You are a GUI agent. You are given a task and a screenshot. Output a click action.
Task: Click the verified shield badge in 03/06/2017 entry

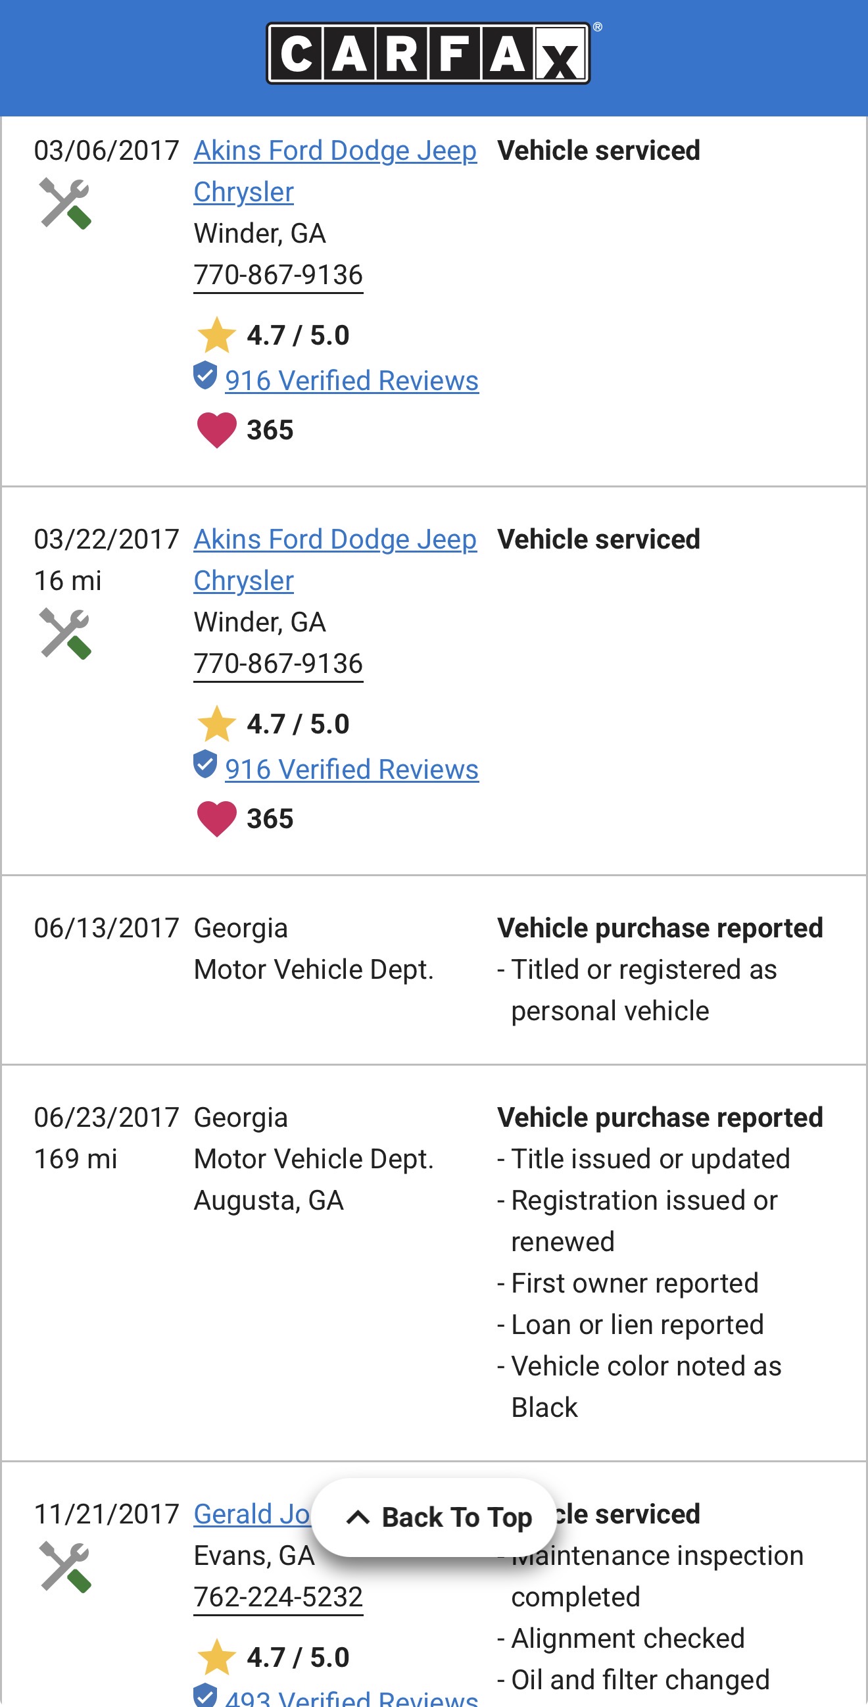(x=205, y=376)
